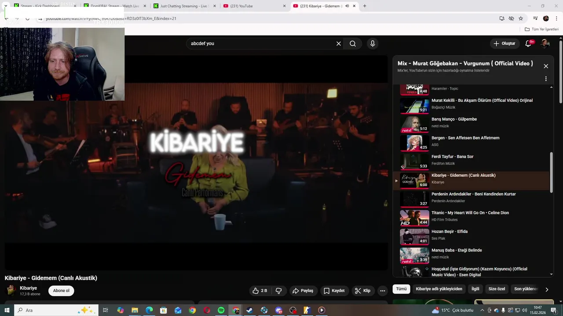Open Chrome media controls icon
Viewport: 563px width, 316px height.
tap(535, 18)
